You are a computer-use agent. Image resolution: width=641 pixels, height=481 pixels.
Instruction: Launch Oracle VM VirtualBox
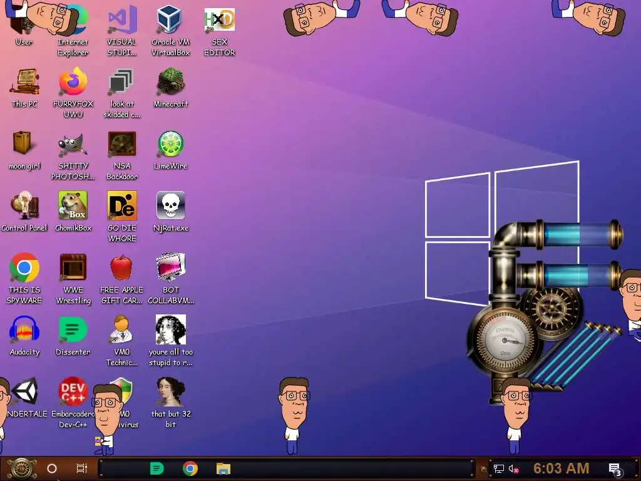[x=170, y=29]
